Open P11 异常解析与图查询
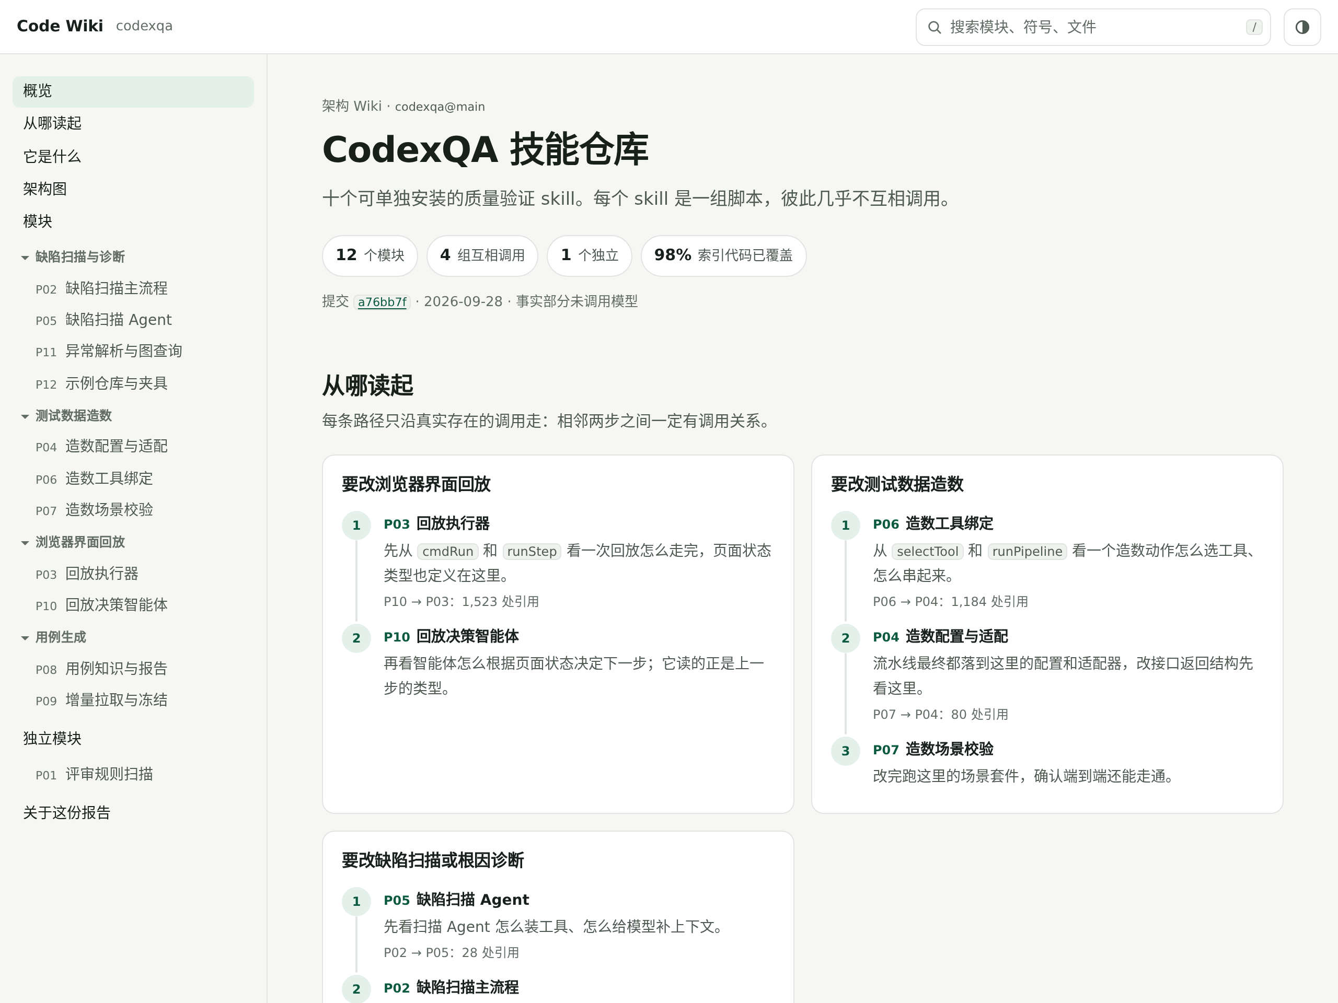Viewport: 1338px width, 1003px height. coord(108,351)
